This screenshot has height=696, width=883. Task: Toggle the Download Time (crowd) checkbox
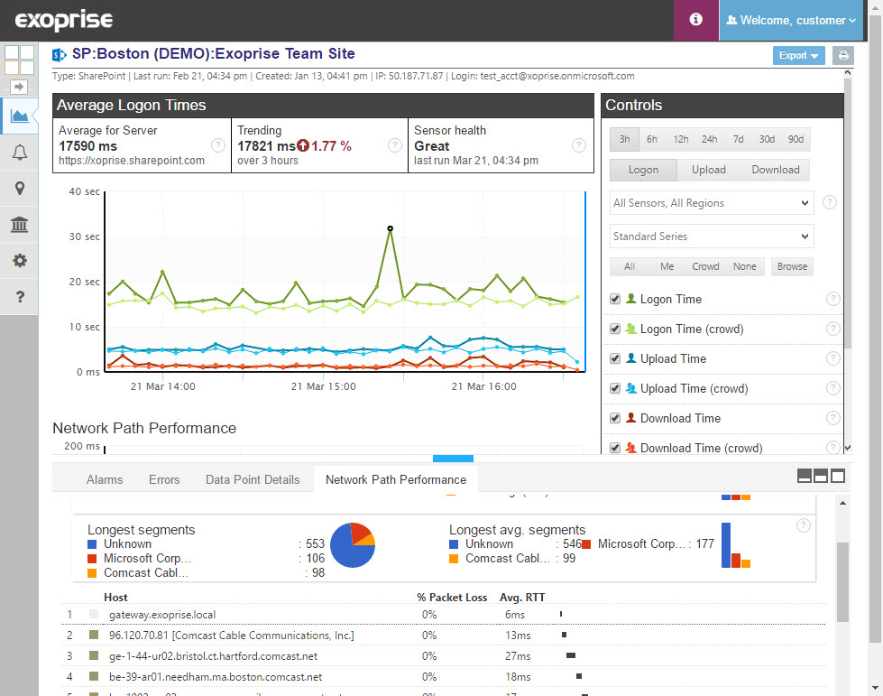tap(615, 449)
